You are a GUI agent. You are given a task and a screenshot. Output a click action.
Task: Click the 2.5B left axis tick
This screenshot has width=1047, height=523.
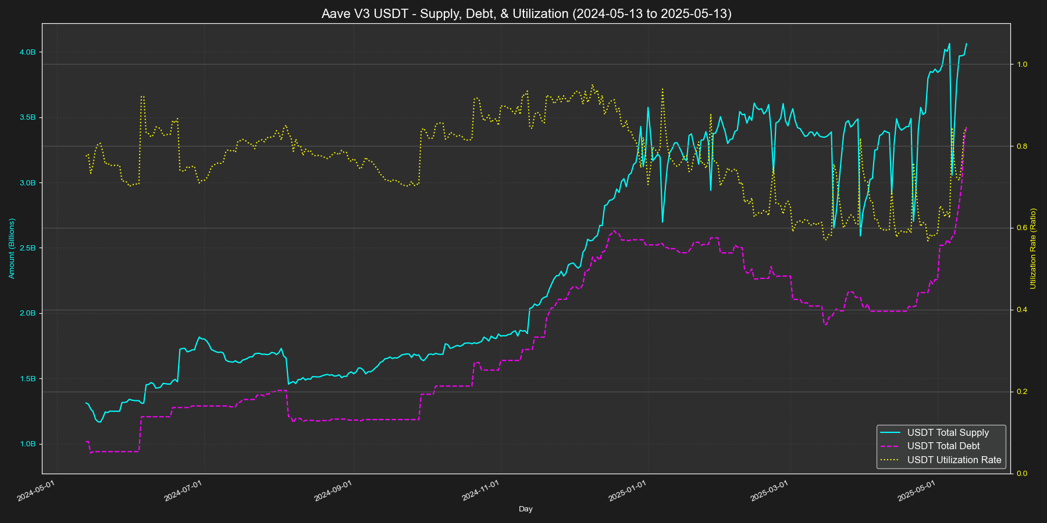pyautogui.click(x=27, y=248)
